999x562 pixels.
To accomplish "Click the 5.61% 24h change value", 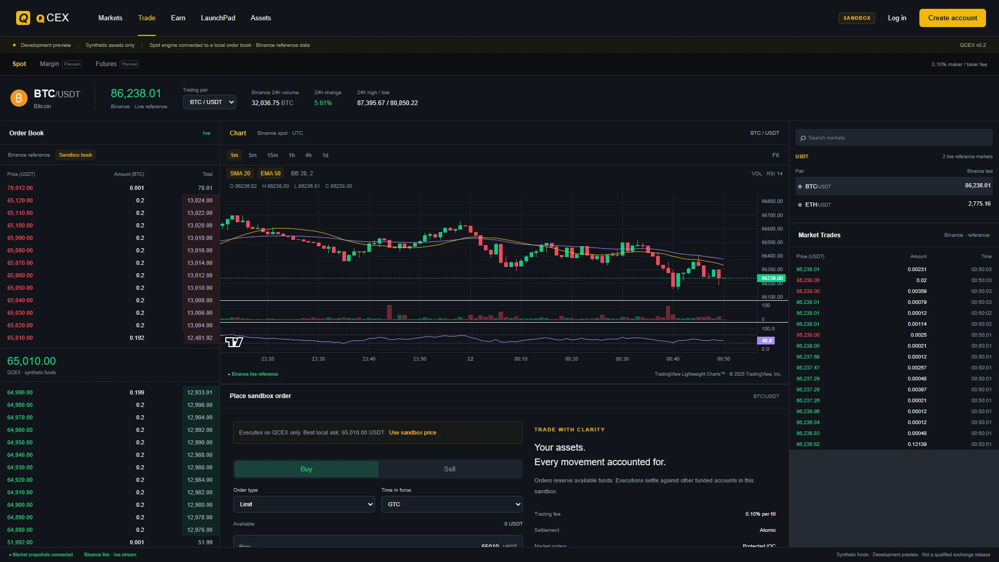I will point(323,103).
